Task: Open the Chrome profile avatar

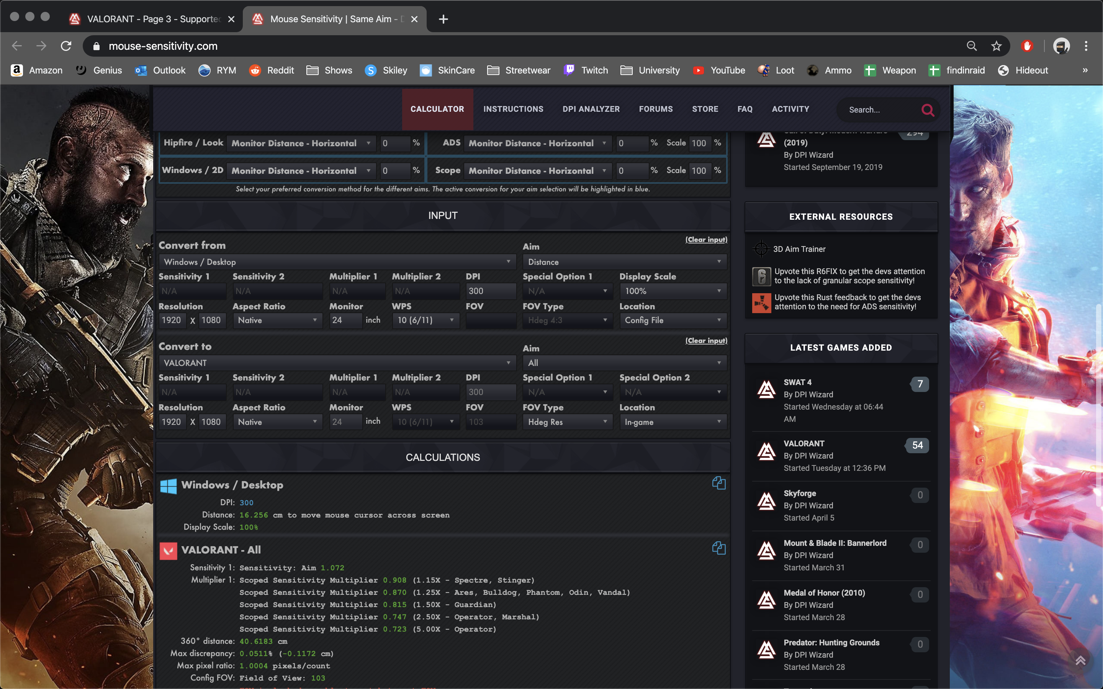Action: (1061, 46)
